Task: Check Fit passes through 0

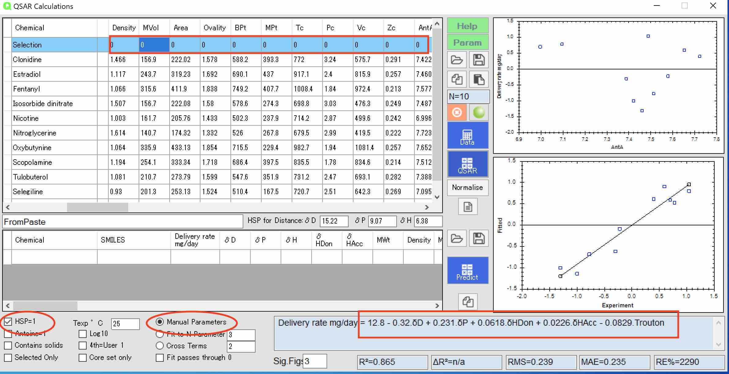Action: (x=160, y=357)
